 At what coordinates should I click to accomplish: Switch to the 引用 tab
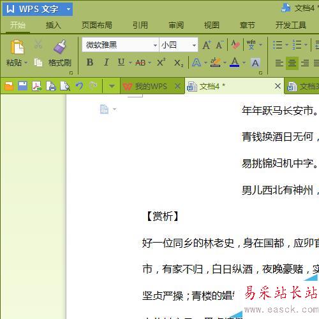tap(140, 25)
